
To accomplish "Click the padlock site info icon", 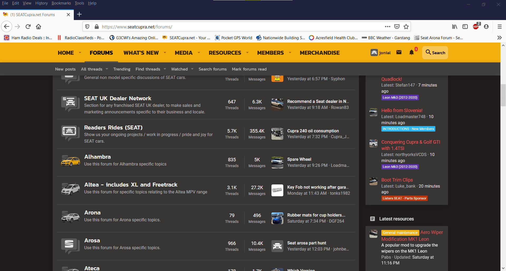I will pos(97,27).
